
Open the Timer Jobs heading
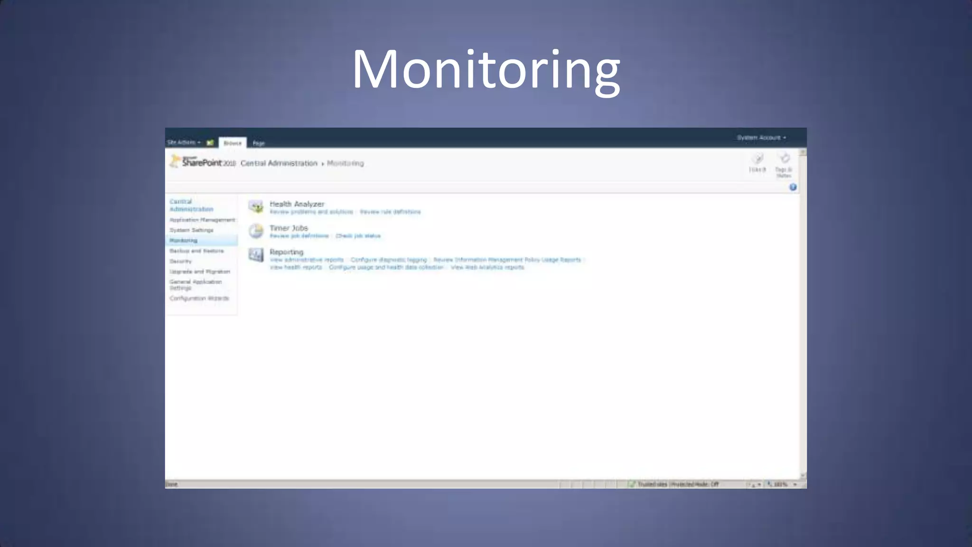coord(289,228)
